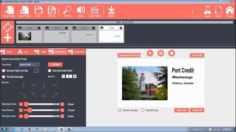Click the Pause After Action slider handle
The height and width of the screenshot is (132, 236).
(x=26, y=116)
